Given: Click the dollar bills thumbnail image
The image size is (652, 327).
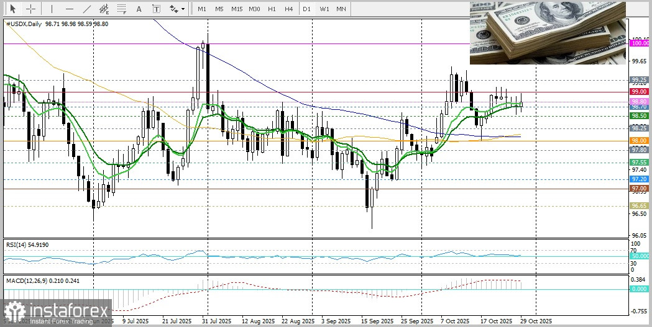Looking at the screenshot, I should pyautogui.click(x=547, y=32).
